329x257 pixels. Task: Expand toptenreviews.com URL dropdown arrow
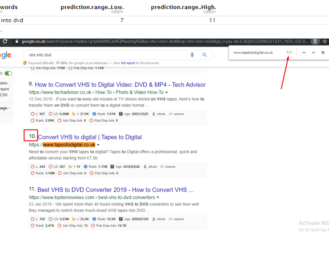click(x=158, y=198)
